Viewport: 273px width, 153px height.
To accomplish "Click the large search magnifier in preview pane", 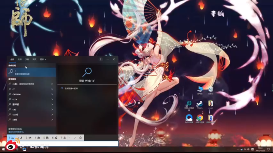I will tap(87, 72).
